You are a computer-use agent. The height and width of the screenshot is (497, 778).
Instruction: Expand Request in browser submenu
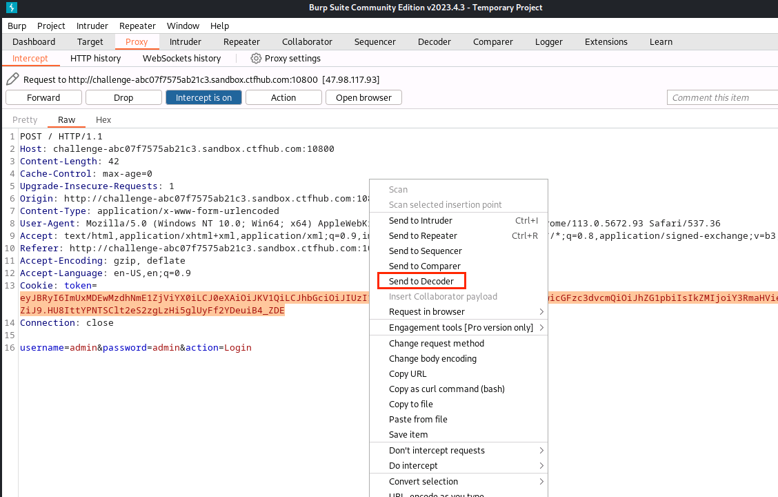point(541,312)
